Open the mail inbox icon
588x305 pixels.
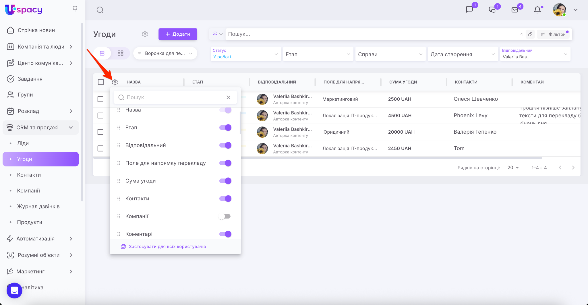[515, 10]
